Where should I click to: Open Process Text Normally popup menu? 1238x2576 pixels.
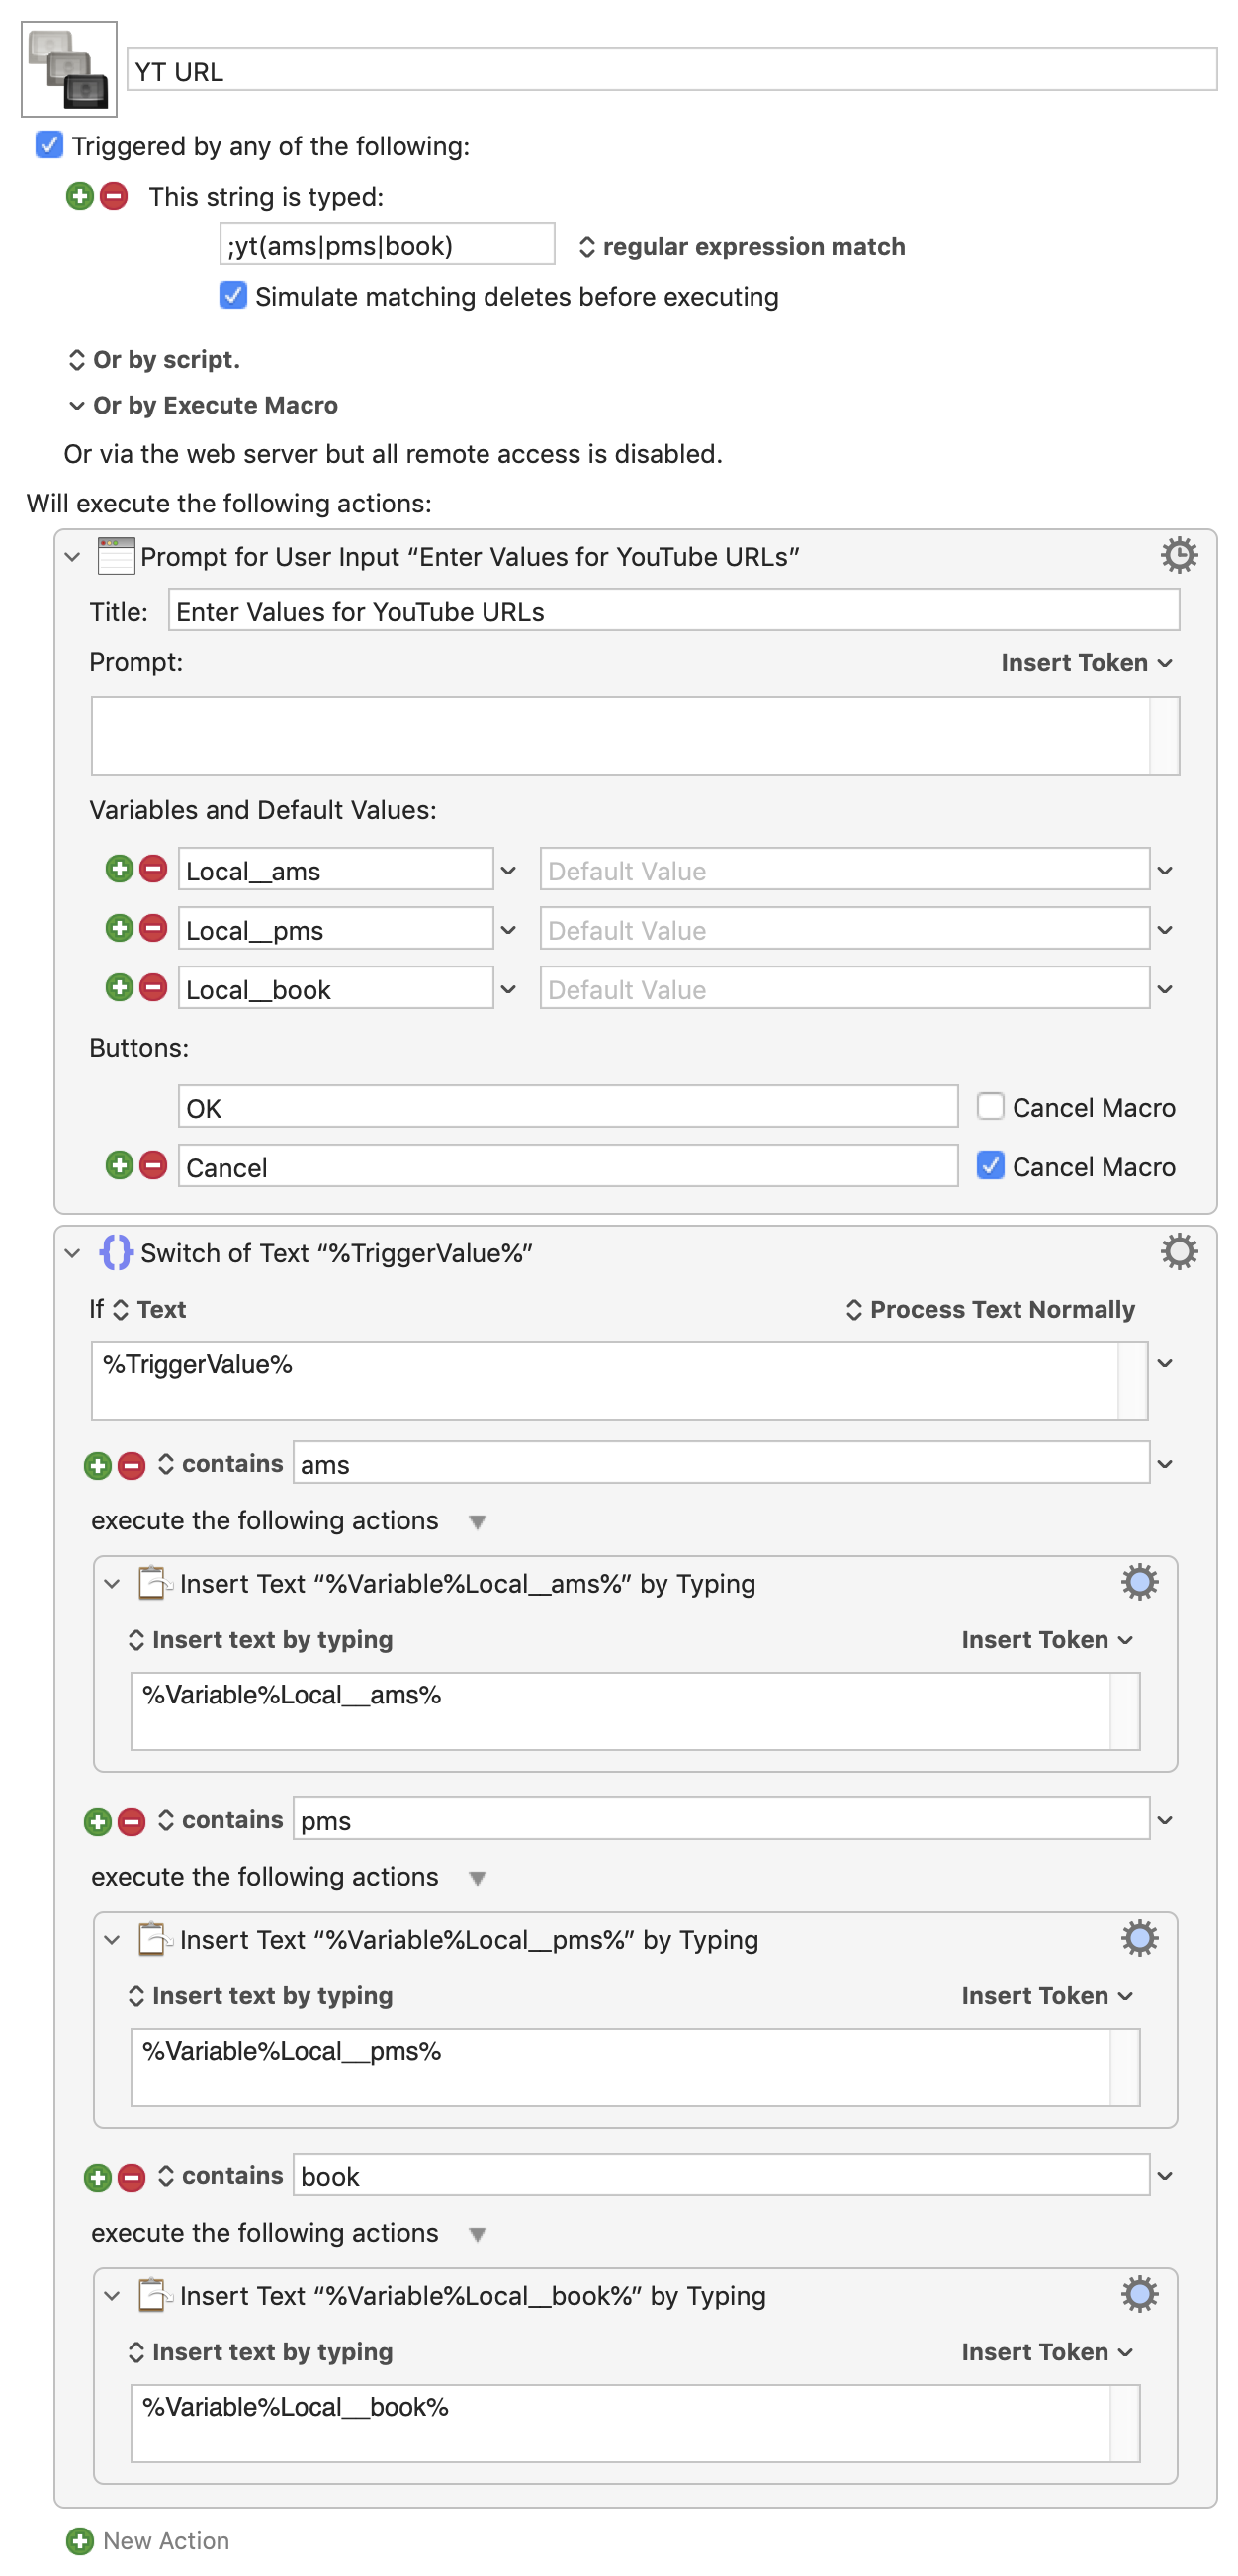click(x=989, y=1309)
